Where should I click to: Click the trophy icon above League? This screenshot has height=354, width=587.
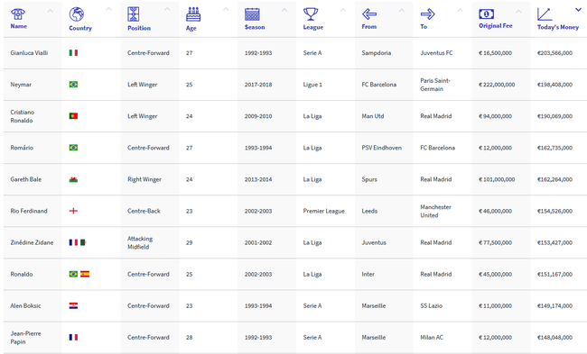[311, 14]
